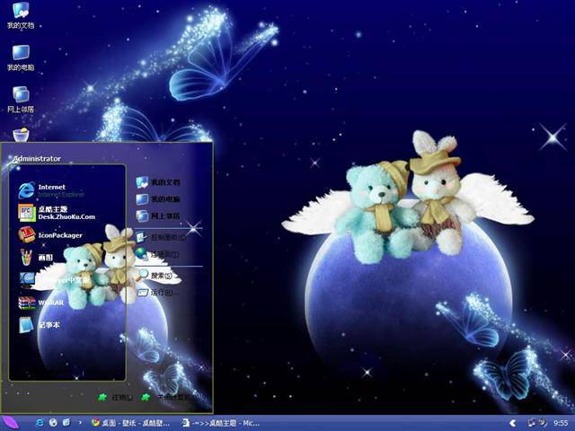Open 我的电脑 in start menu right panel

pyautogui.click(x=158, y=199)
